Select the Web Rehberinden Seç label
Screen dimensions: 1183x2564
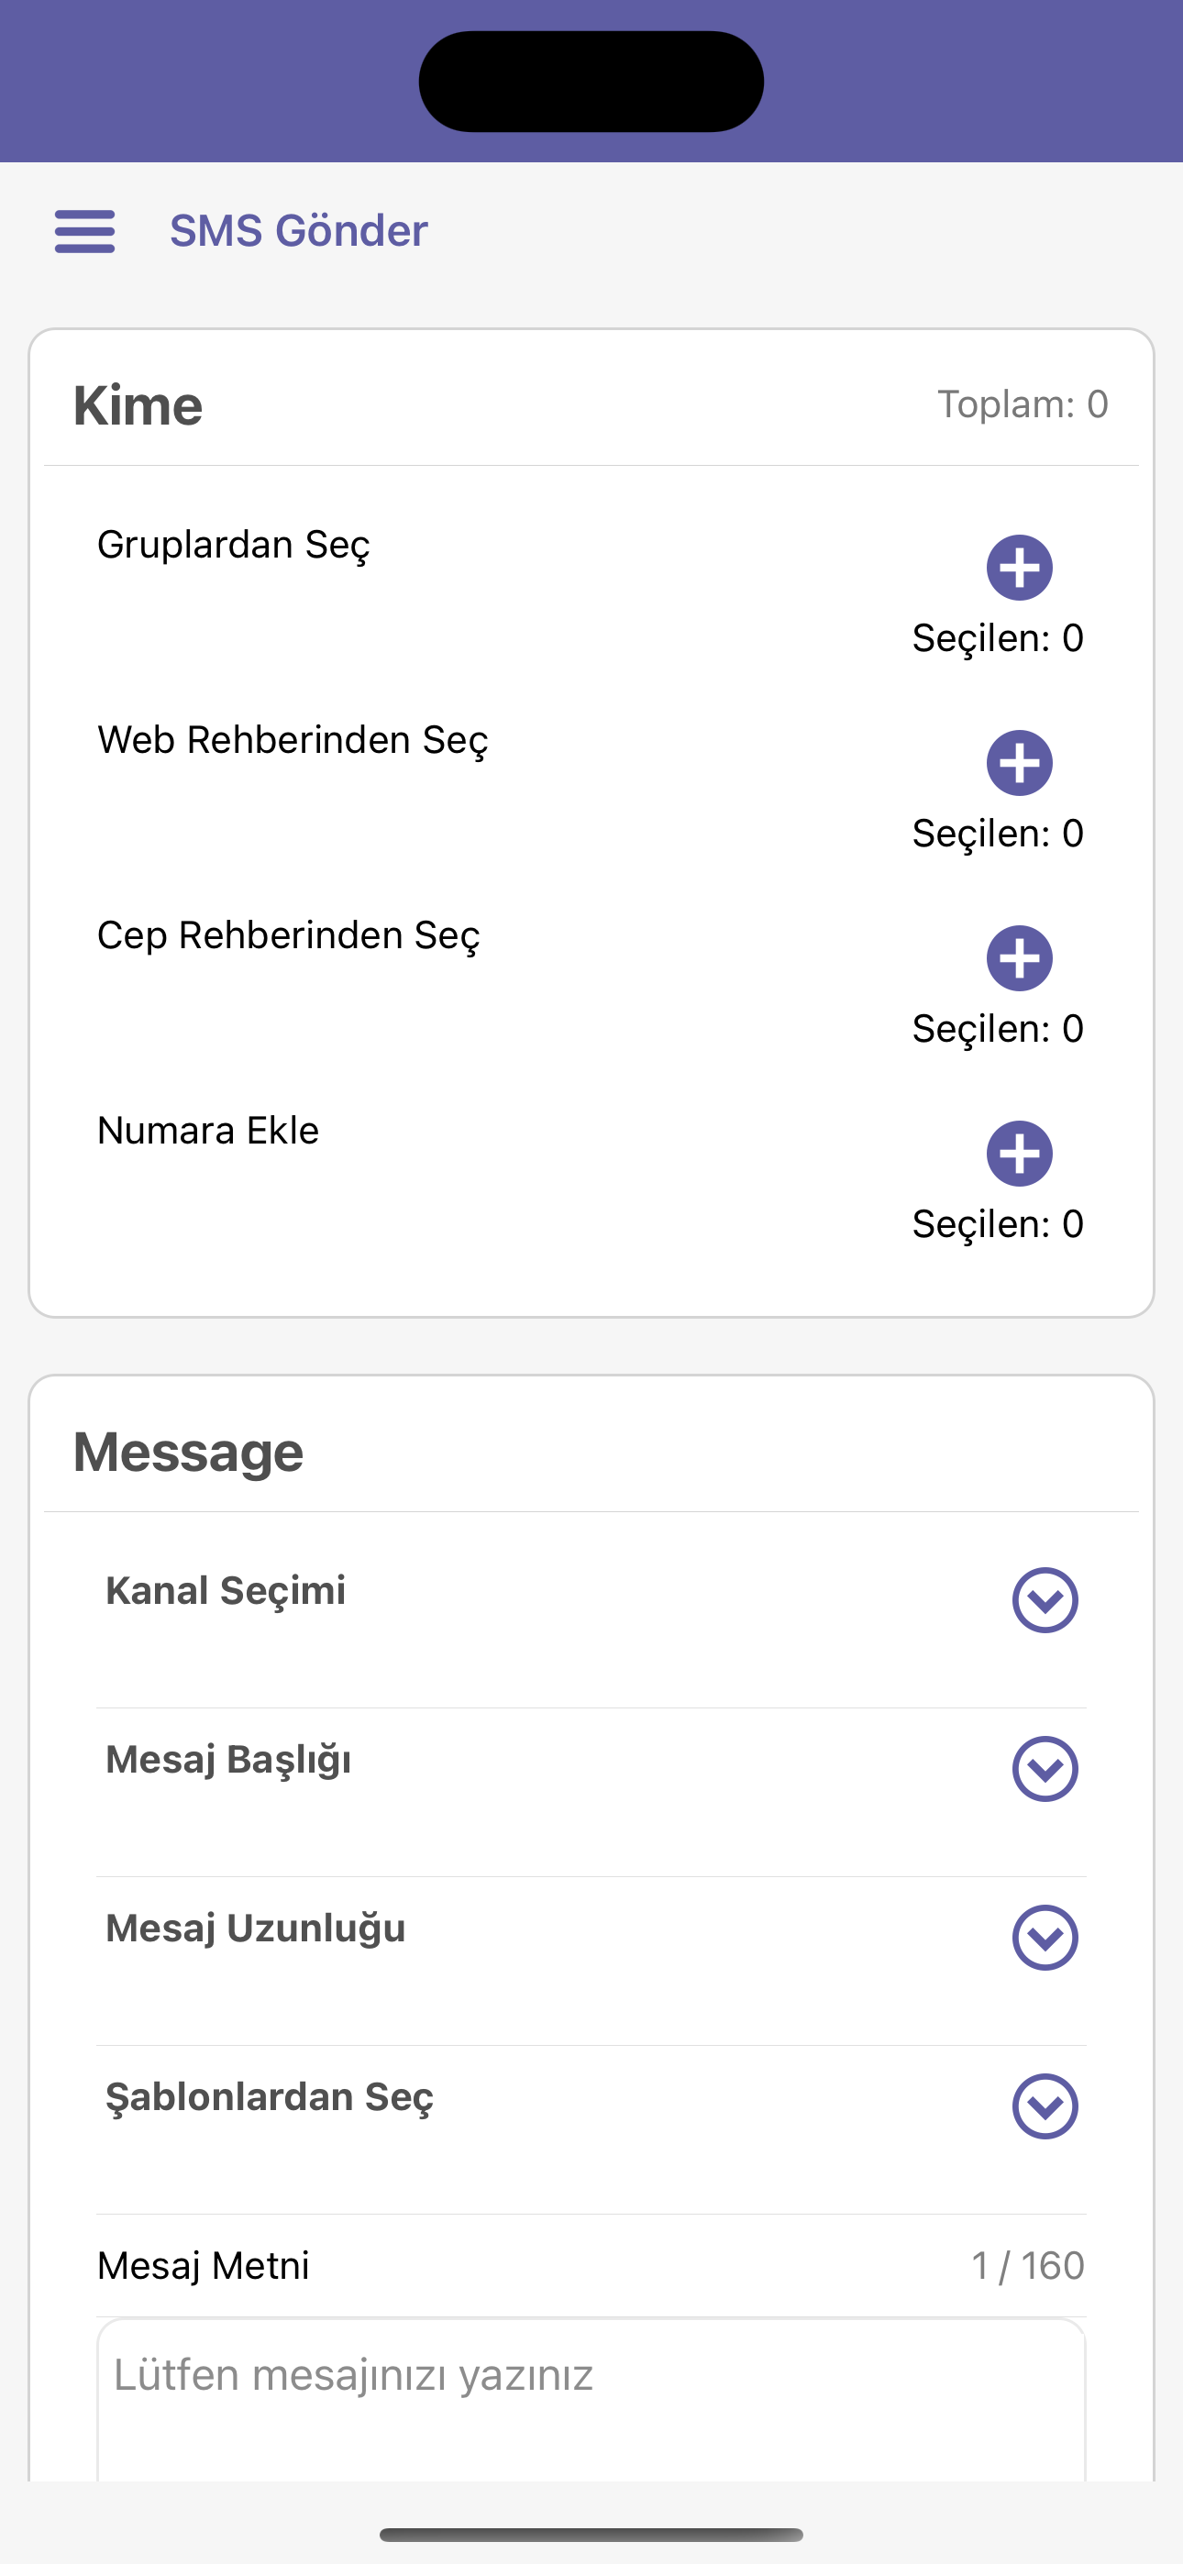point(293,741)
